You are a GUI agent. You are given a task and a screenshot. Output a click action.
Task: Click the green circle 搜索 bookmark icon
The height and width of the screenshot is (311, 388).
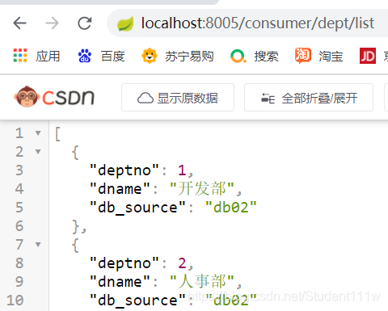238,56
